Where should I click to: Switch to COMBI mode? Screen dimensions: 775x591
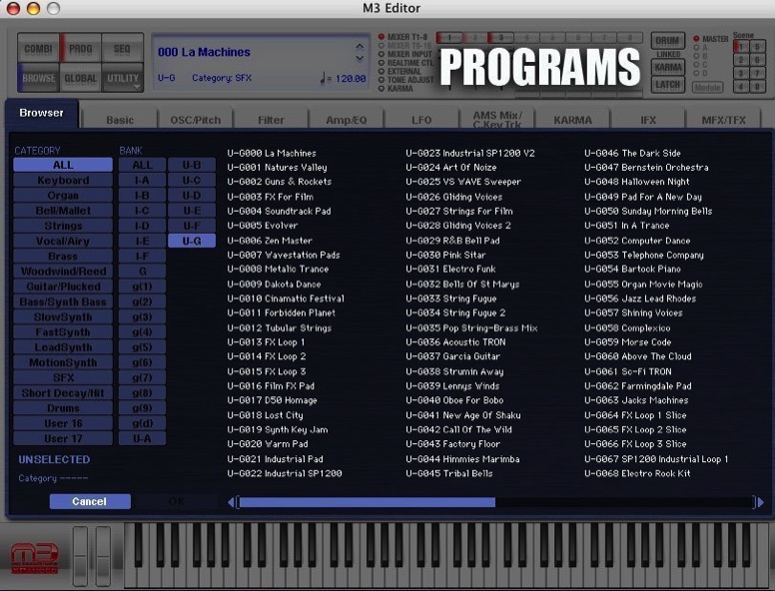point(38,49)
